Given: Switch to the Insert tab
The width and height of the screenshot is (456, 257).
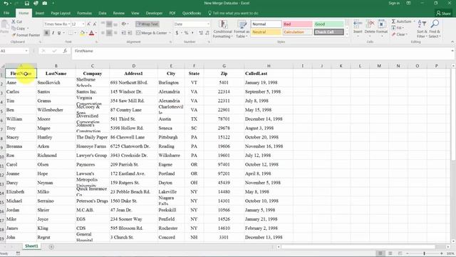Looking at the screenshot, I should click(x=40, y=13).
